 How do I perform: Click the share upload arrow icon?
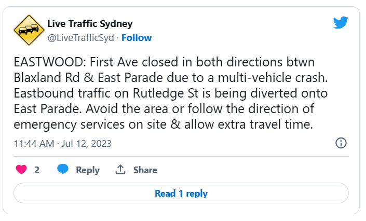pos(120,170)
